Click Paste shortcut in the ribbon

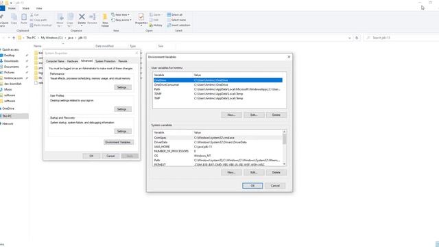(41, 25)
